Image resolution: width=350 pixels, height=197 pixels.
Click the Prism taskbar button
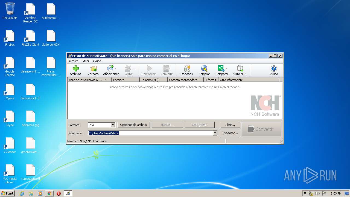point(68,193)
